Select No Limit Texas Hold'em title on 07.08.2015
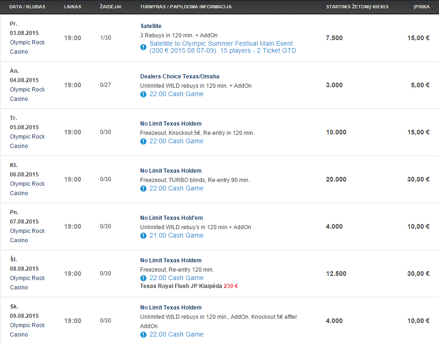 click(171, 218)
